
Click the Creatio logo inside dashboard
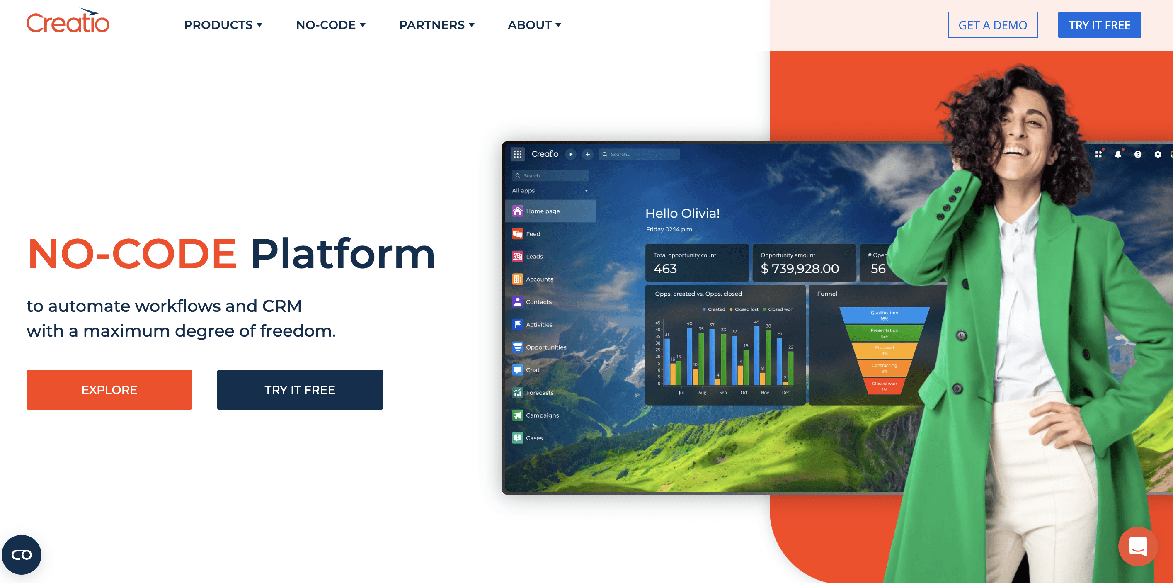[545, 154]
